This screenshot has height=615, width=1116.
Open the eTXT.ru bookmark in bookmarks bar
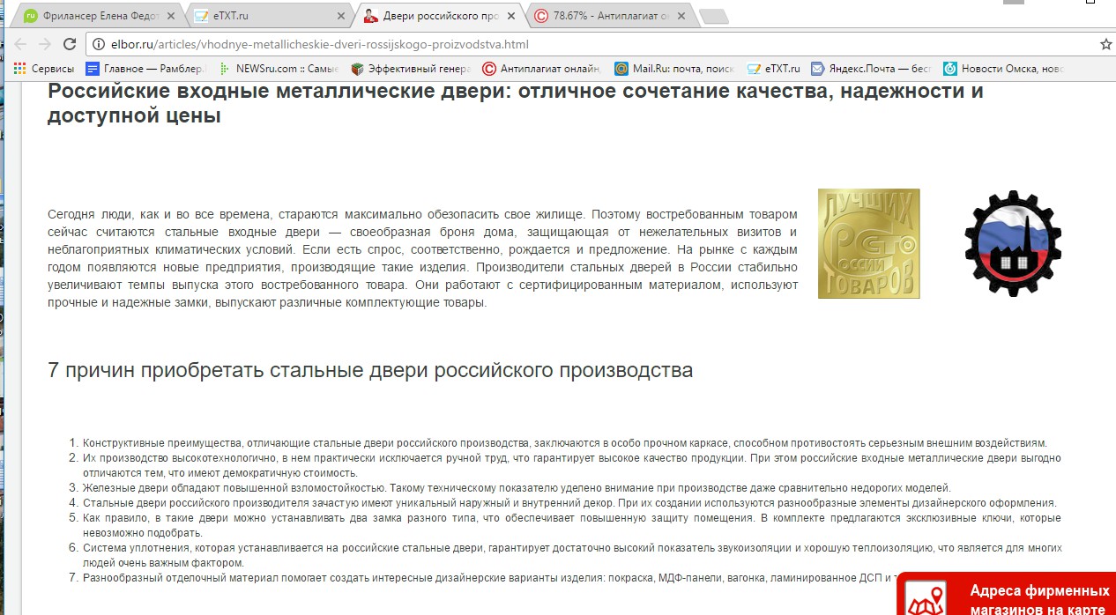pos(774,69)
